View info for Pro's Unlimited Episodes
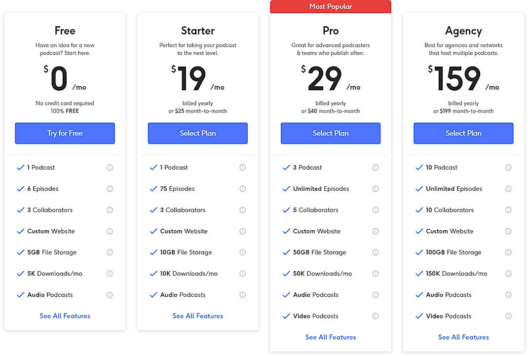Image resolution: width=528 pixels, height=356 pixels. [x=376, y=188]
